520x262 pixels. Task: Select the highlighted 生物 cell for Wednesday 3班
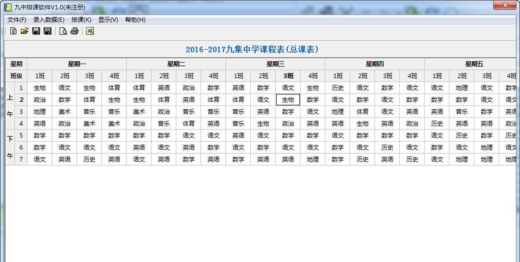click(288, 99)
